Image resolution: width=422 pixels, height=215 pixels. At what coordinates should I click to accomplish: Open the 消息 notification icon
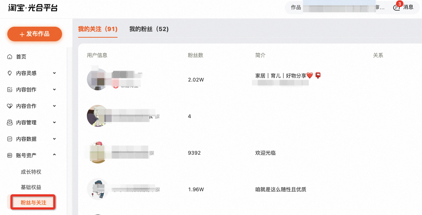[396, 8]
